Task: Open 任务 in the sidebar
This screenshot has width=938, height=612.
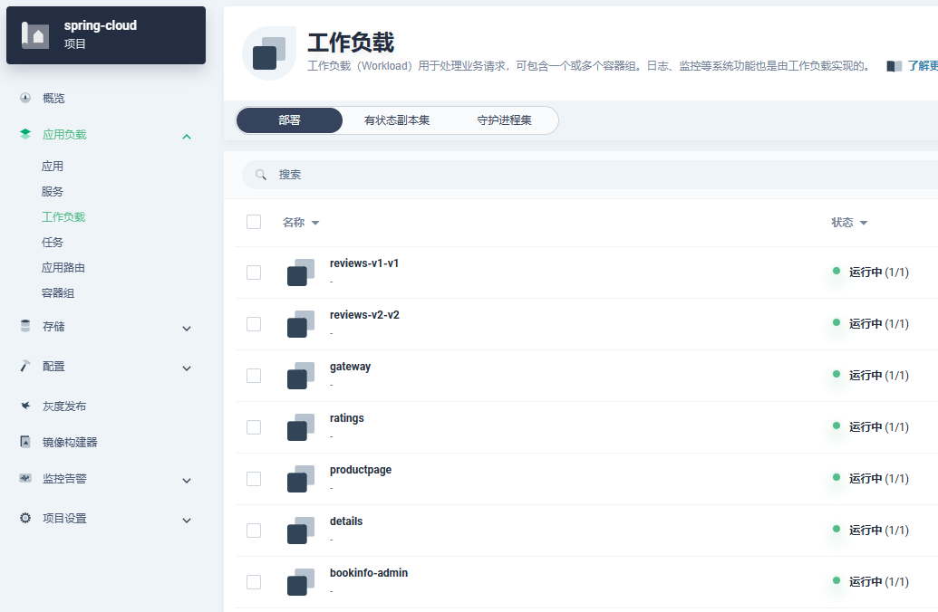Action: tap(52, 242)
